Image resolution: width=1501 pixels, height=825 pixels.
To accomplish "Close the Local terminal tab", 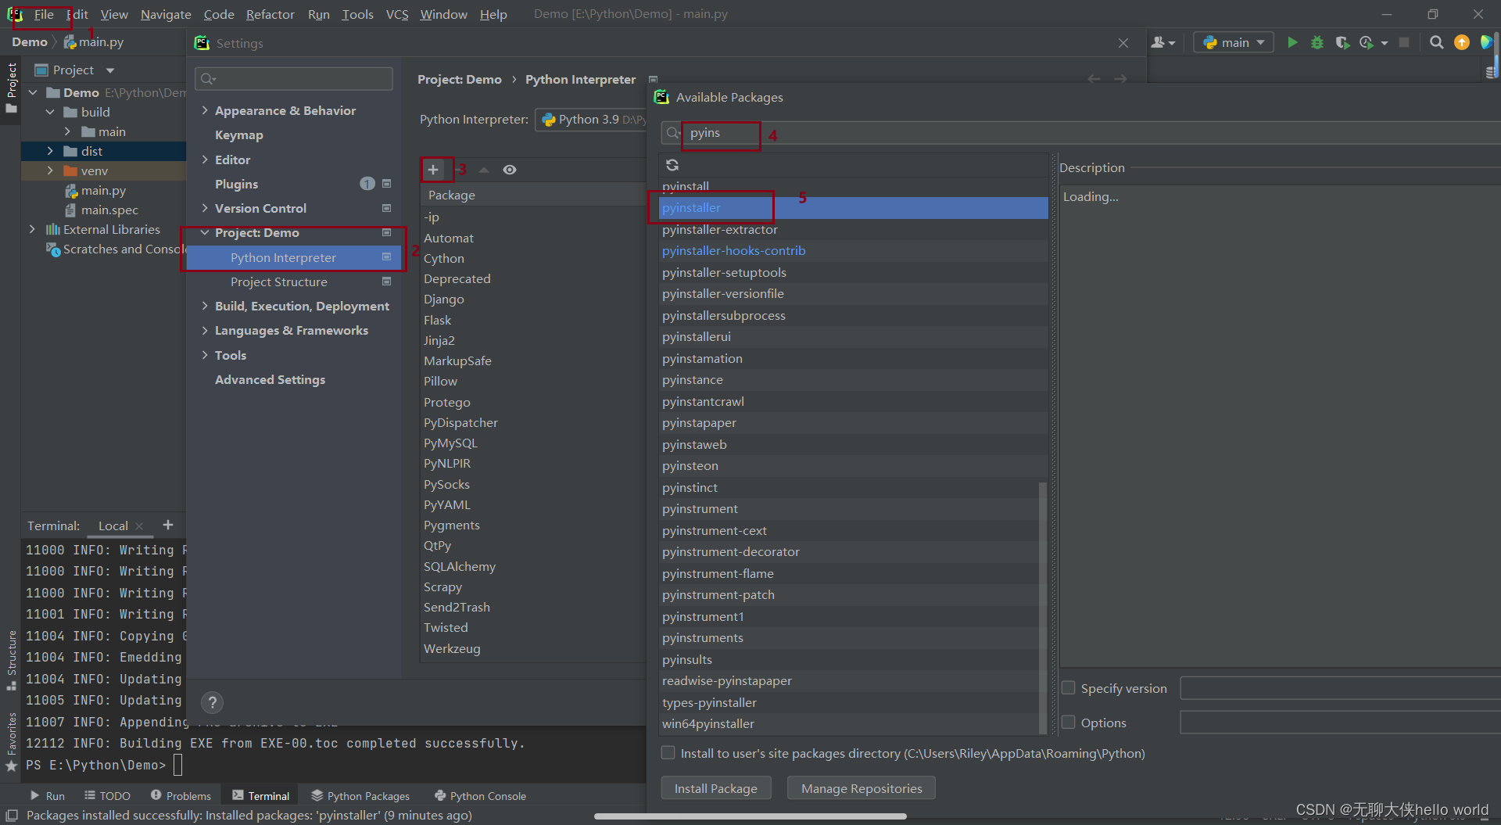I will point(139,526).
